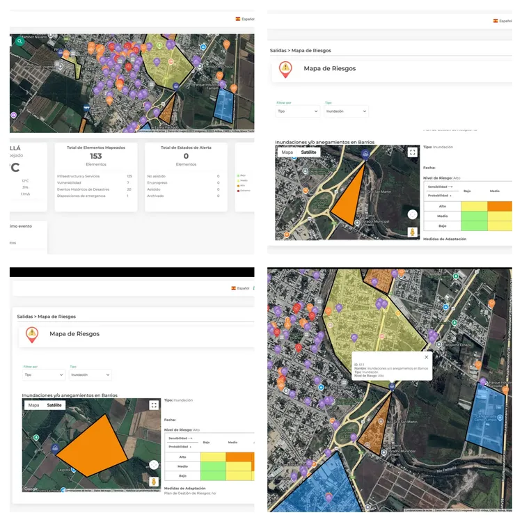This screenshot has width=522, height=522.
Task: Close the Inundaciones info popup
Action: 427,357
